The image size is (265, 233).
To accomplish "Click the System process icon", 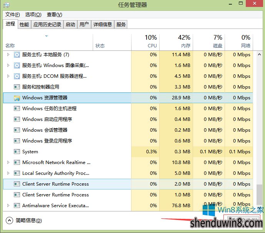I will [17, 152].
